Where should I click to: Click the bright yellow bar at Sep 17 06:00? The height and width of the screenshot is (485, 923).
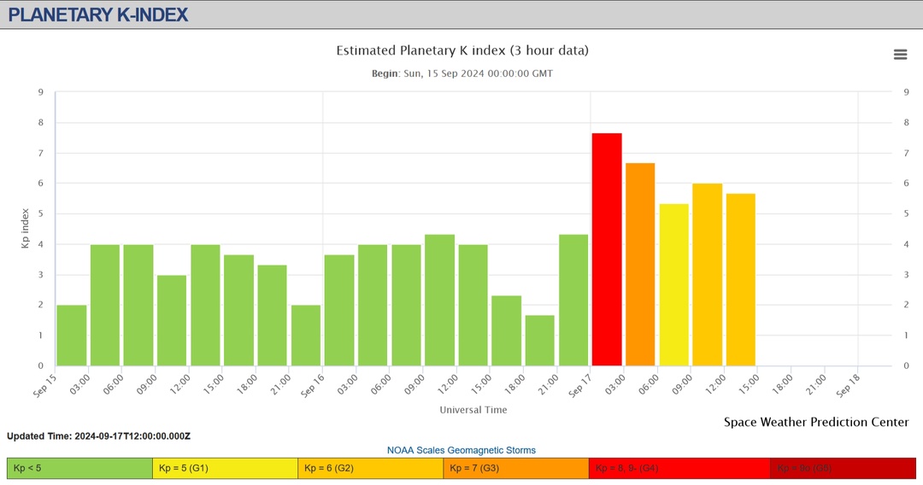tap(673, 284)
